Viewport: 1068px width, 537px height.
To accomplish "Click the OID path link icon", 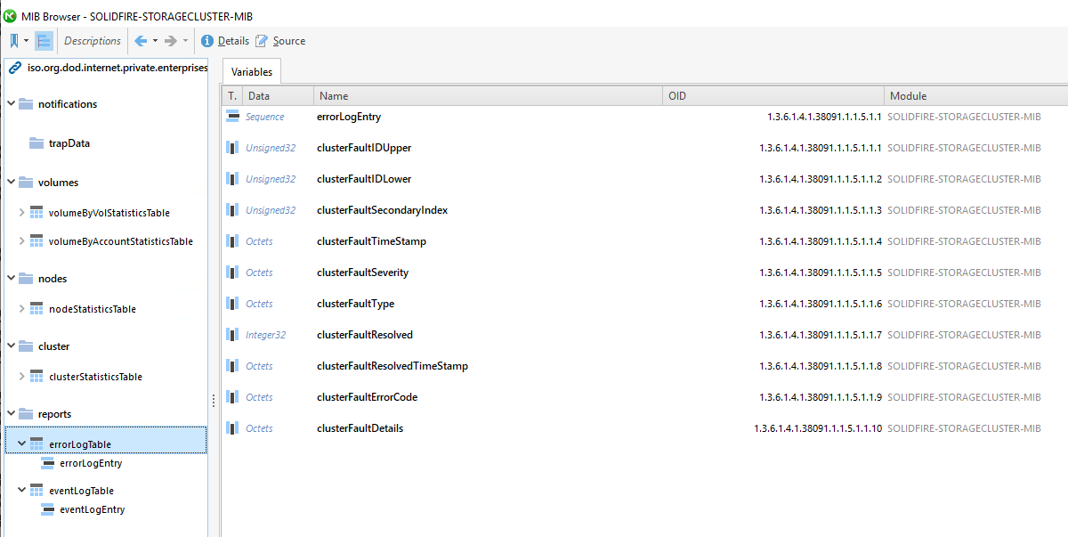I will (x=15, y=68).
